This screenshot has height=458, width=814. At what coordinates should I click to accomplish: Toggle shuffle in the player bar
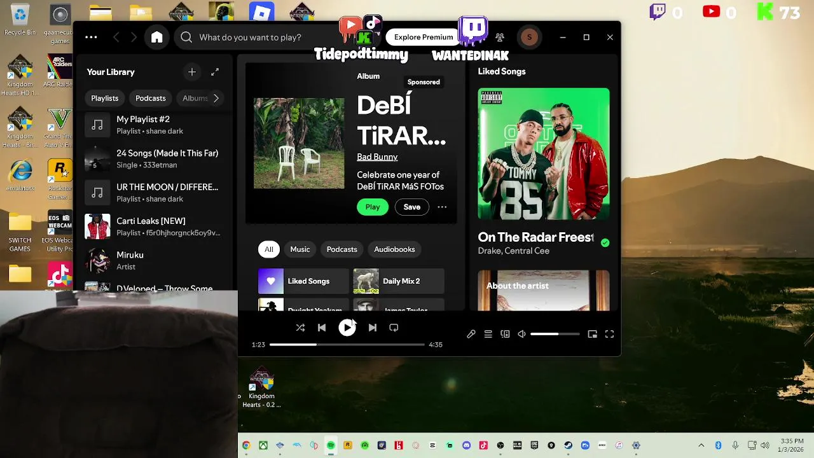(x=300, y=328)
